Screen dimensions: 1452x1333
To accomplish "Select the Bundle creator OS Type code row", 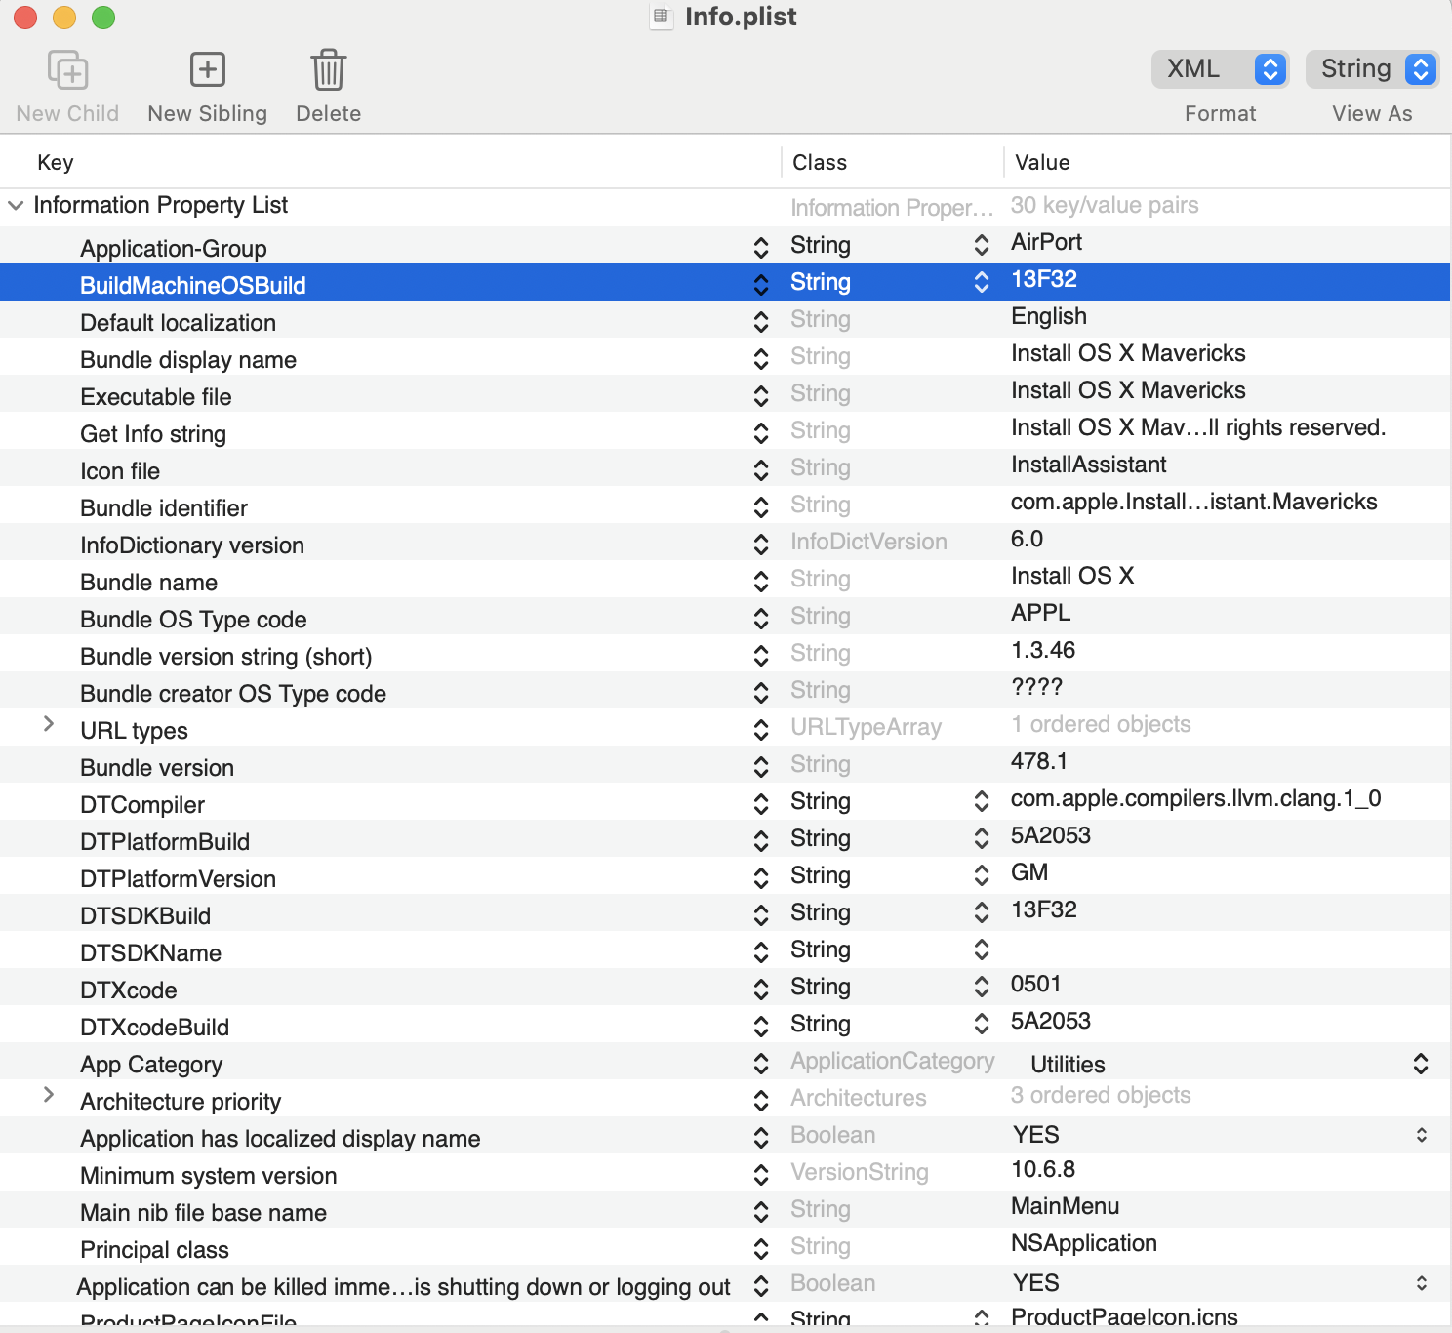I will (725, 691).
